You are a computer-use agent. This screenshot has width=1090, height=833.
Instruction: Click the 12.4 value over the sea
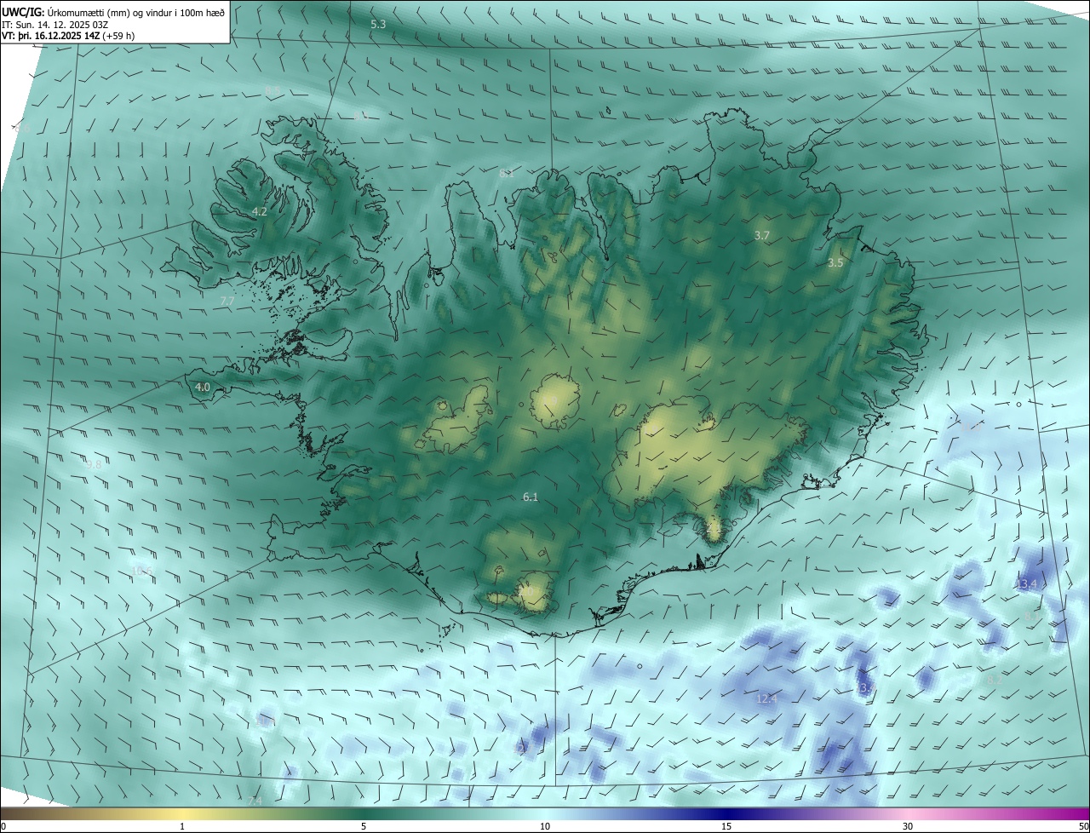[x=766, y=699]
